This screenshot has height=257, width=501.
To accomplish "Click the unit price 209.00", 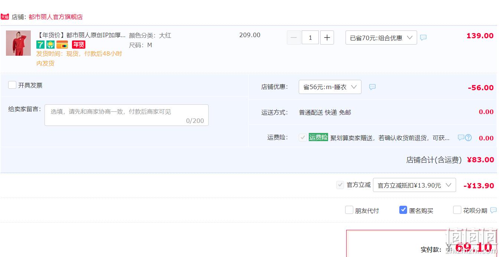I will tap(250, 35).
